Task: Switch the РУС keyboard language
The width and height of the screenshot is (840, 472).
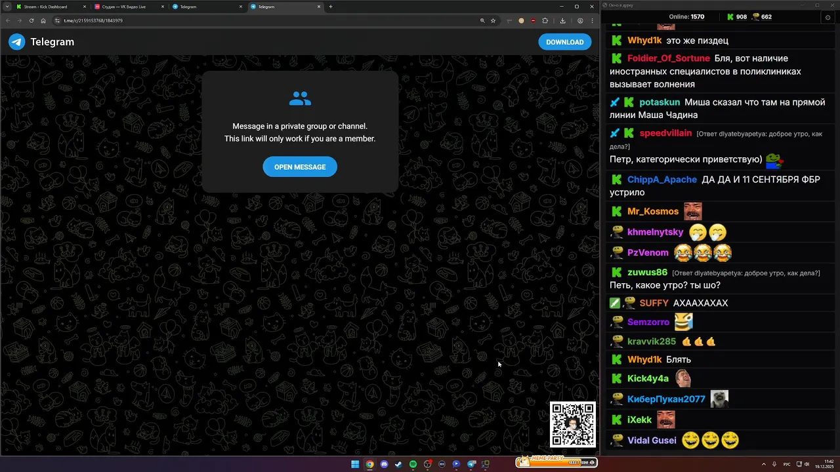Action: point(787,464)
